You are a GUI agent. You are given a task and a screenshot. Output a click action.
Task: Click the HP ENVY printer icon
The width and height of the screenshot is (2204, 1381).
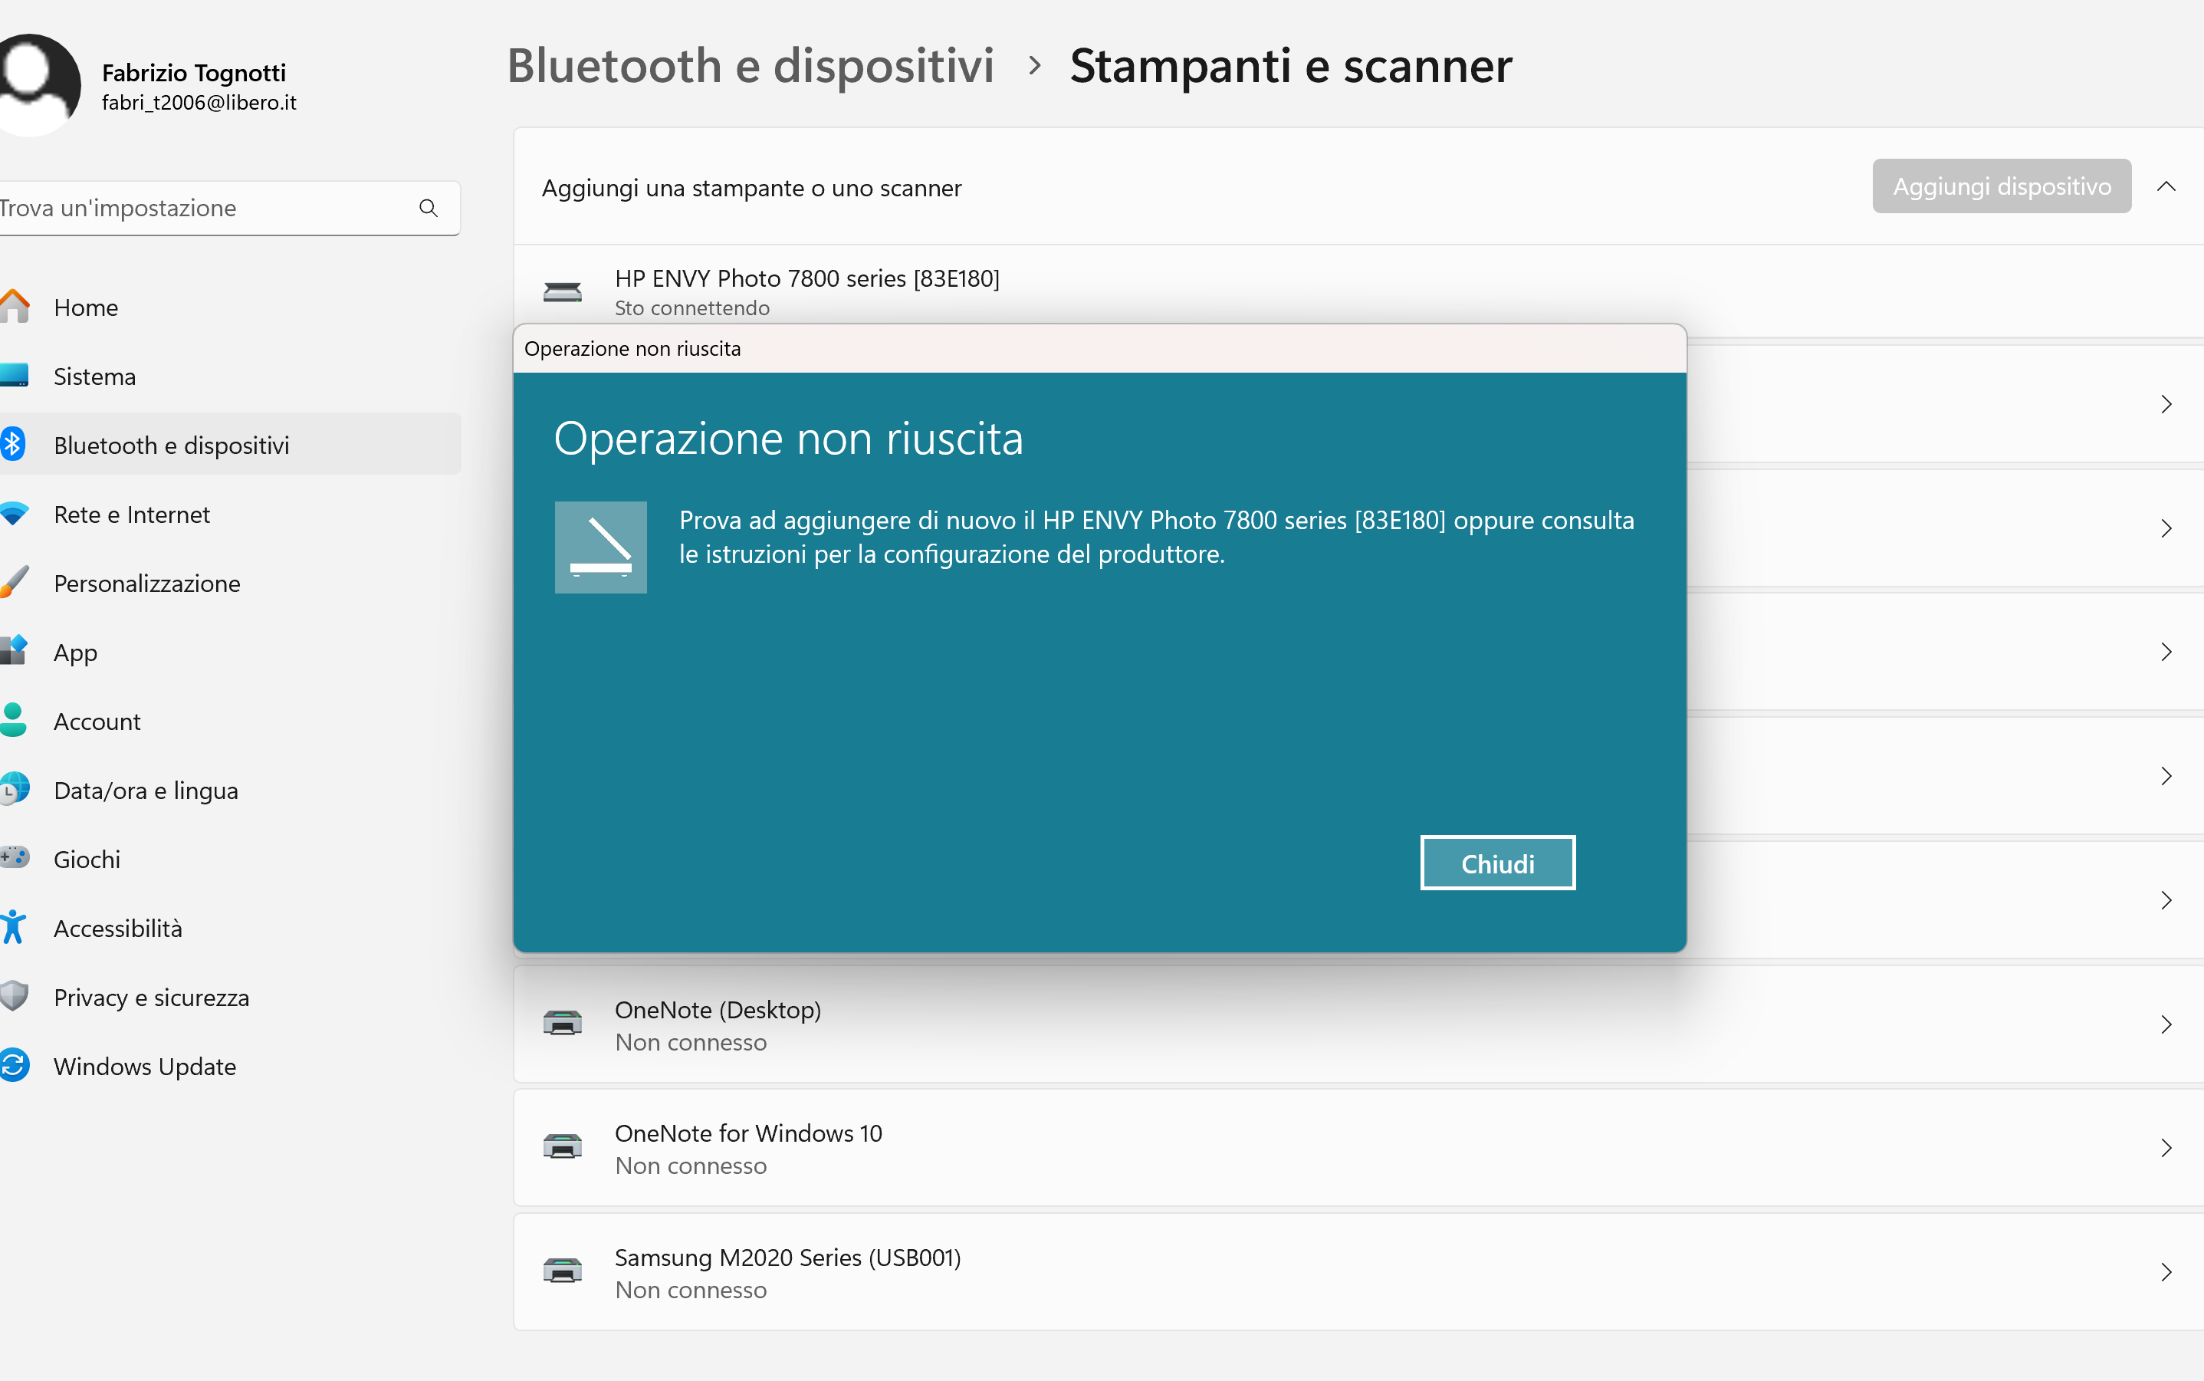point(563,292)
